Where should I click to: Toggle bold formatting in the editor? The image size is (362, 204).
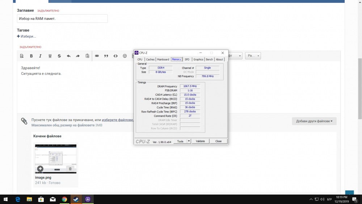(x=31, y=56)
